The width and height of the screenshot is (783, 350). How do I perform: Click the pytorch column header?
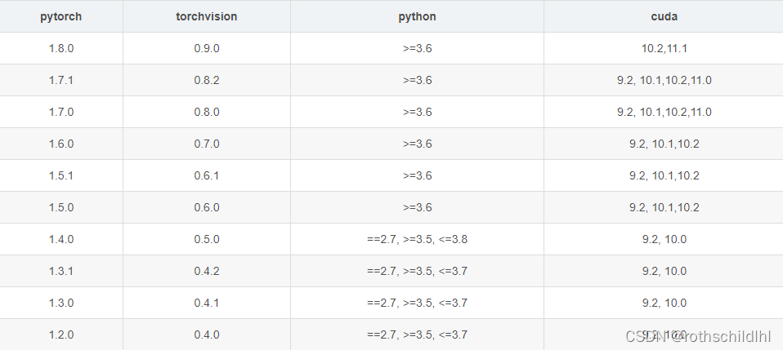coord(61,16)
